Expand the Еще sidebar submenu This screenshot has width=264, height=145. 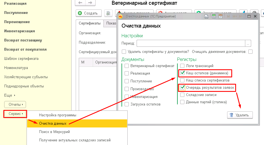[9, 95]
